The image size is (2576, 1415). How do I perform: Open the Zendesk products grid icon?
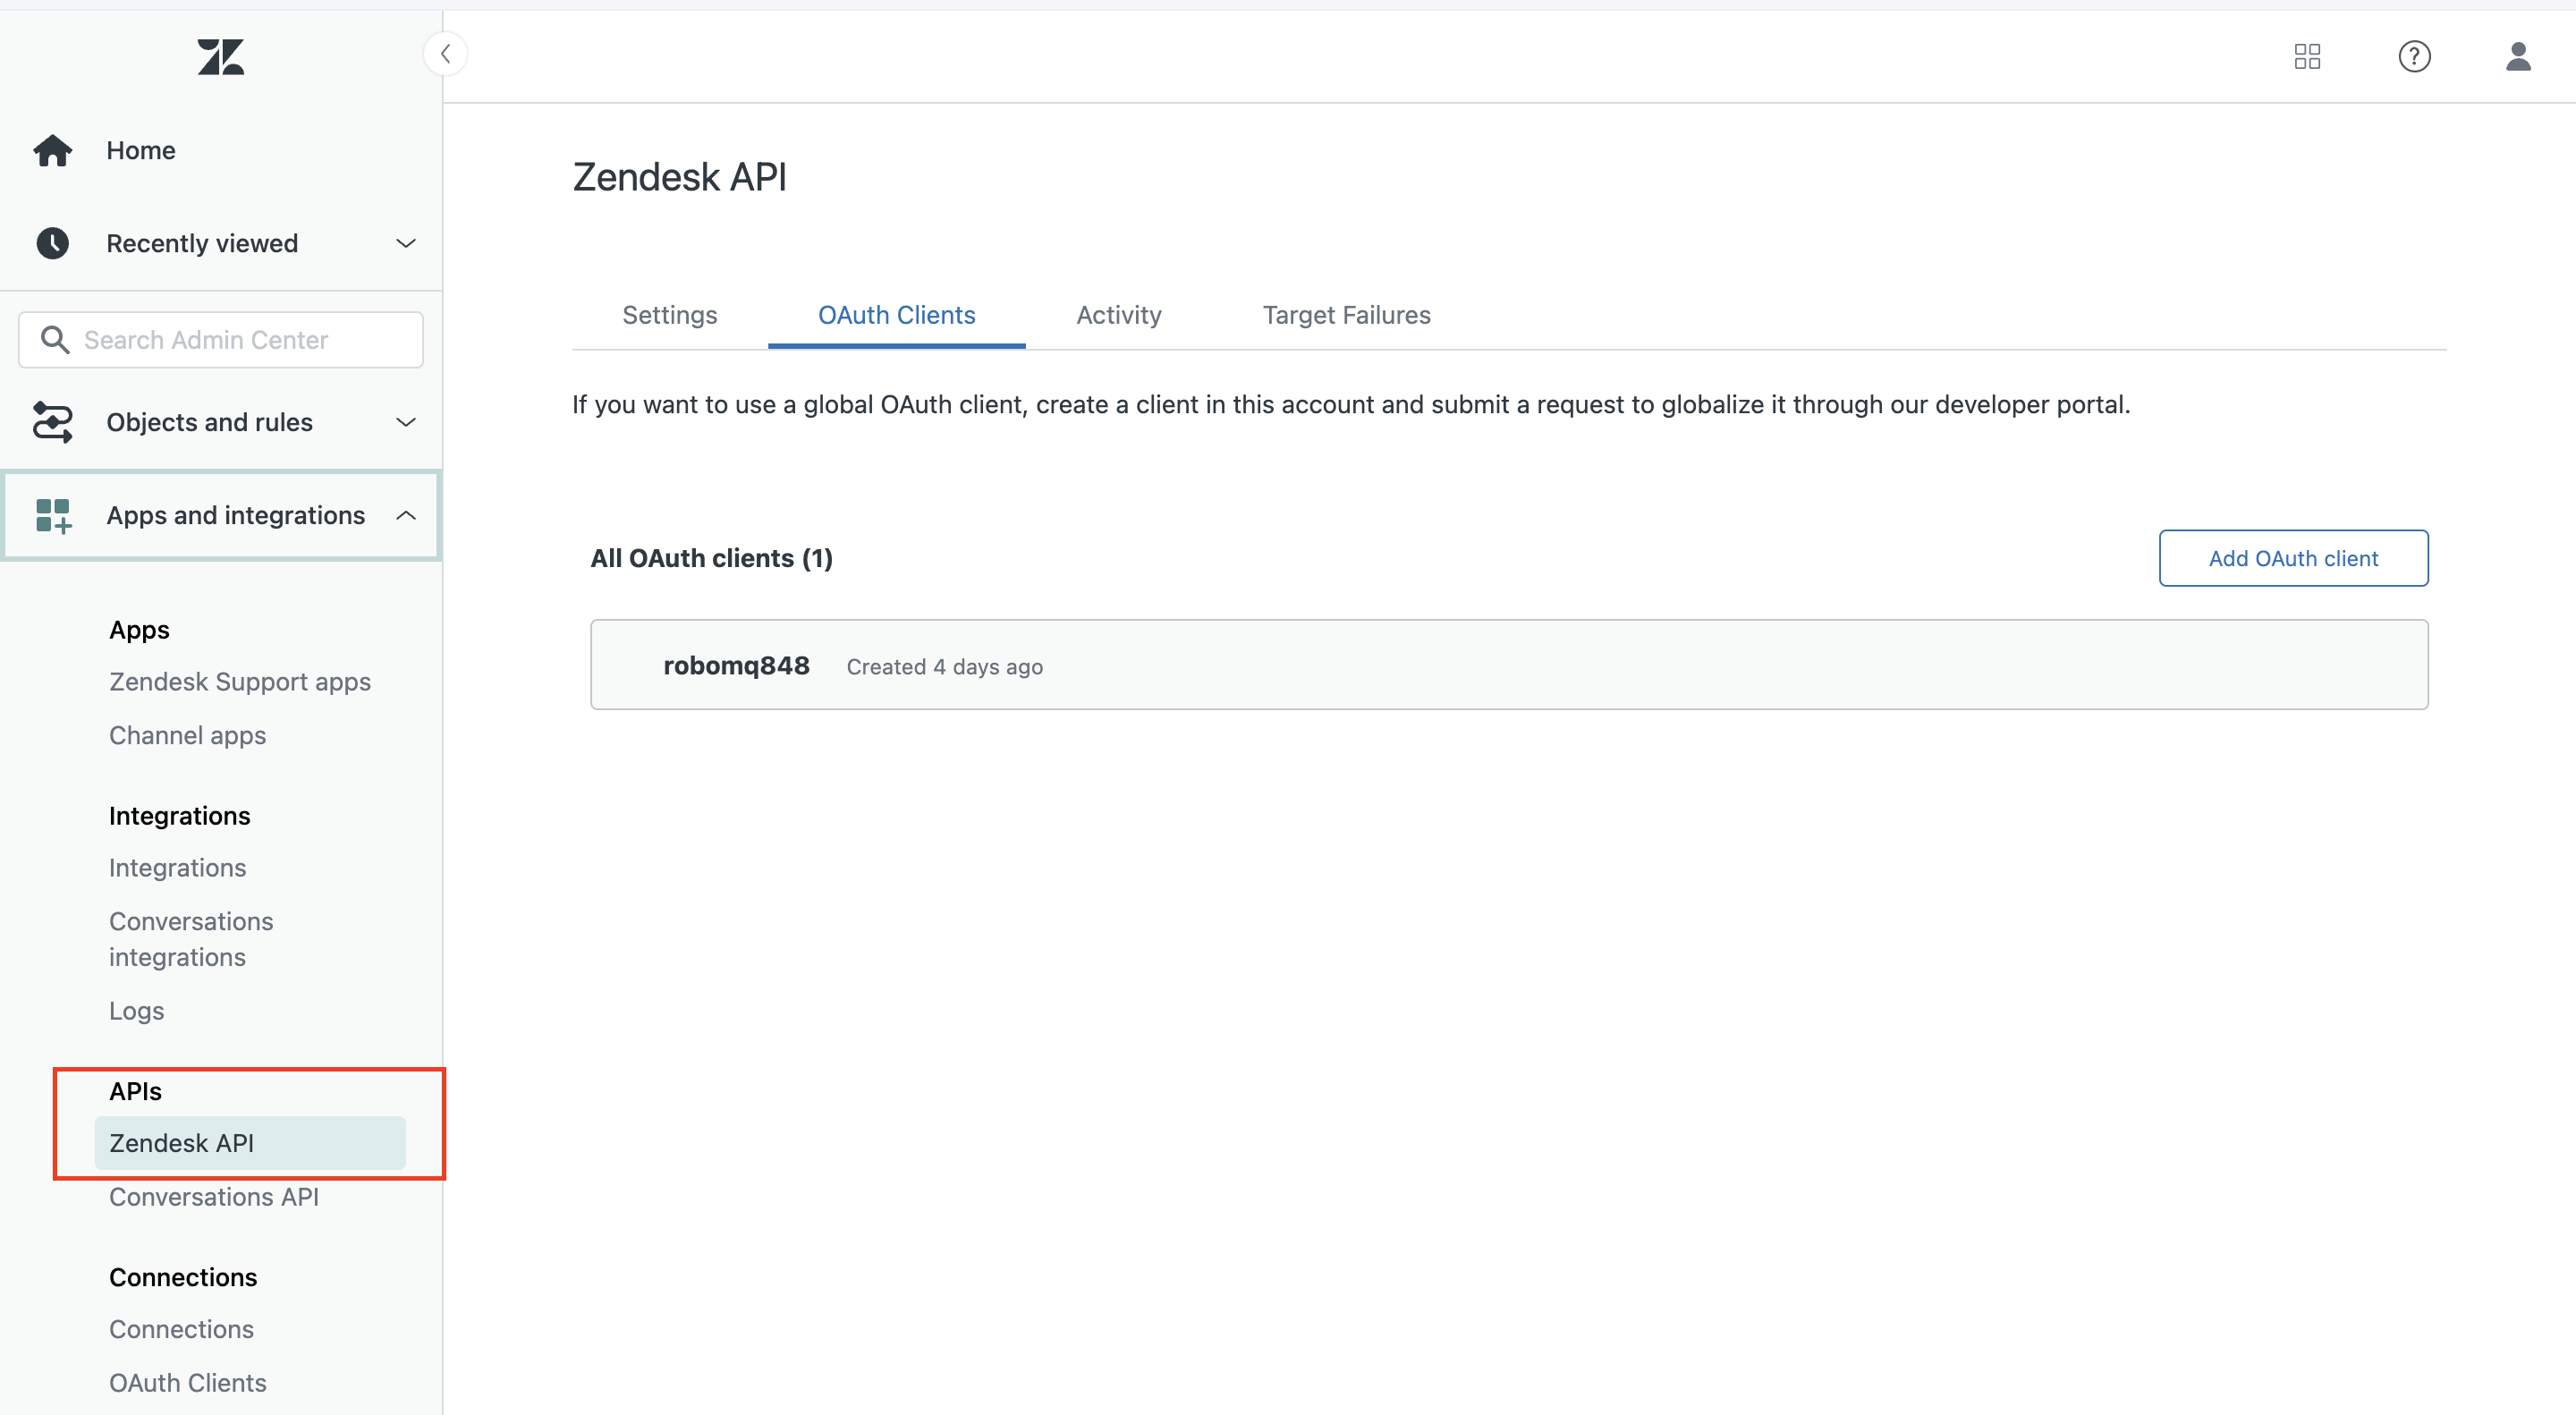(x=2307, y=56)
